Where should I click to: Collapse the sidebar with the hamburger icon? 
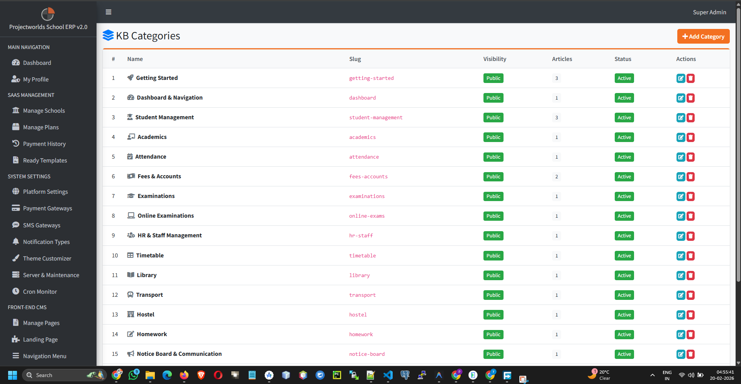108,12
